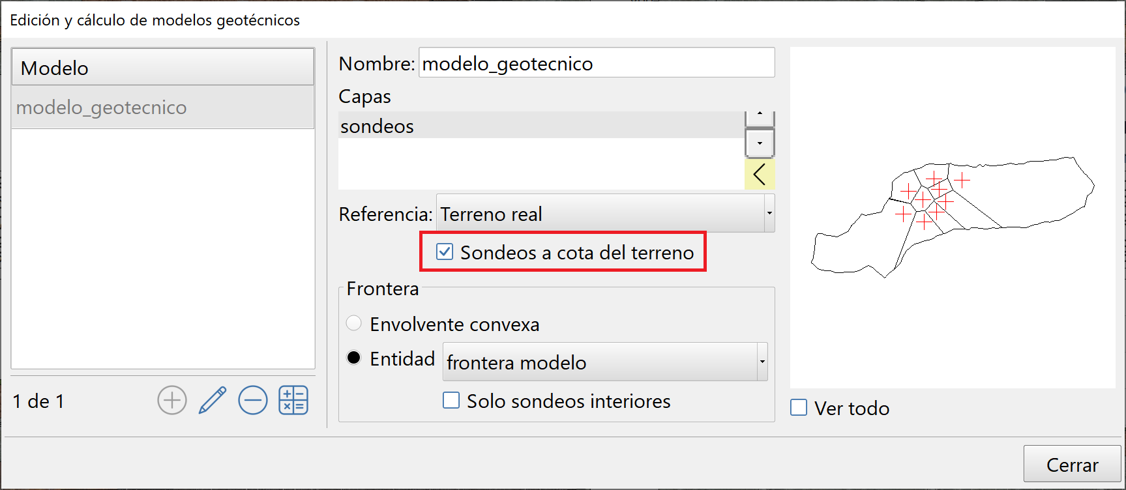
Task: Delete the model with the minus icon
Action: click(x=253, y=400)
